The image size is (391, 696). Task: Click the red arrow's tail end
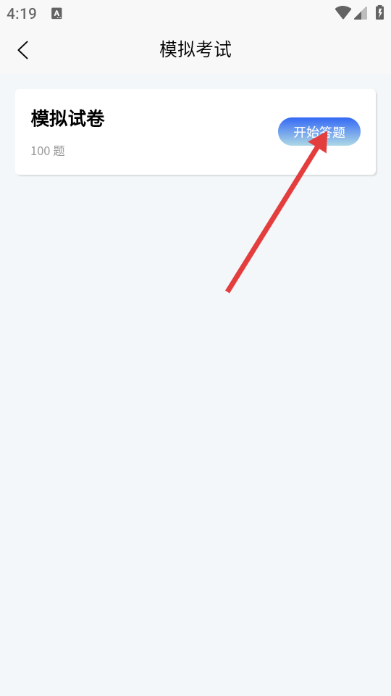click(x=228, y=291)
